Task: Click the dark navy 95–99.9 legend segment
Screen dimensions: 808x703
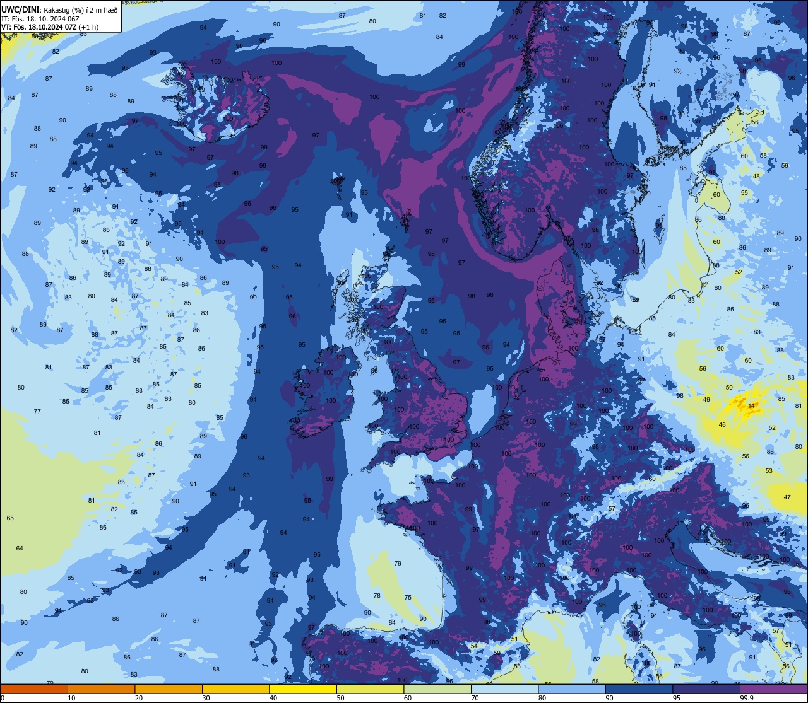Action: pos(706,688)
